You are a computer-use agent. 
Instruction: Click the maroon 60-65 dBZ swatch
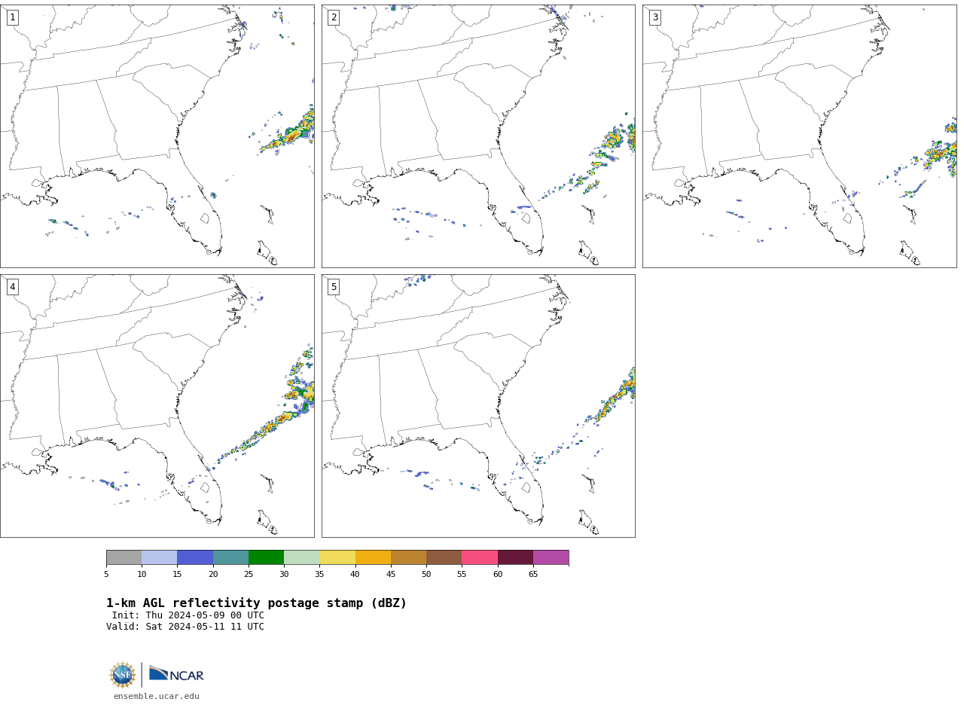[515, 557]
